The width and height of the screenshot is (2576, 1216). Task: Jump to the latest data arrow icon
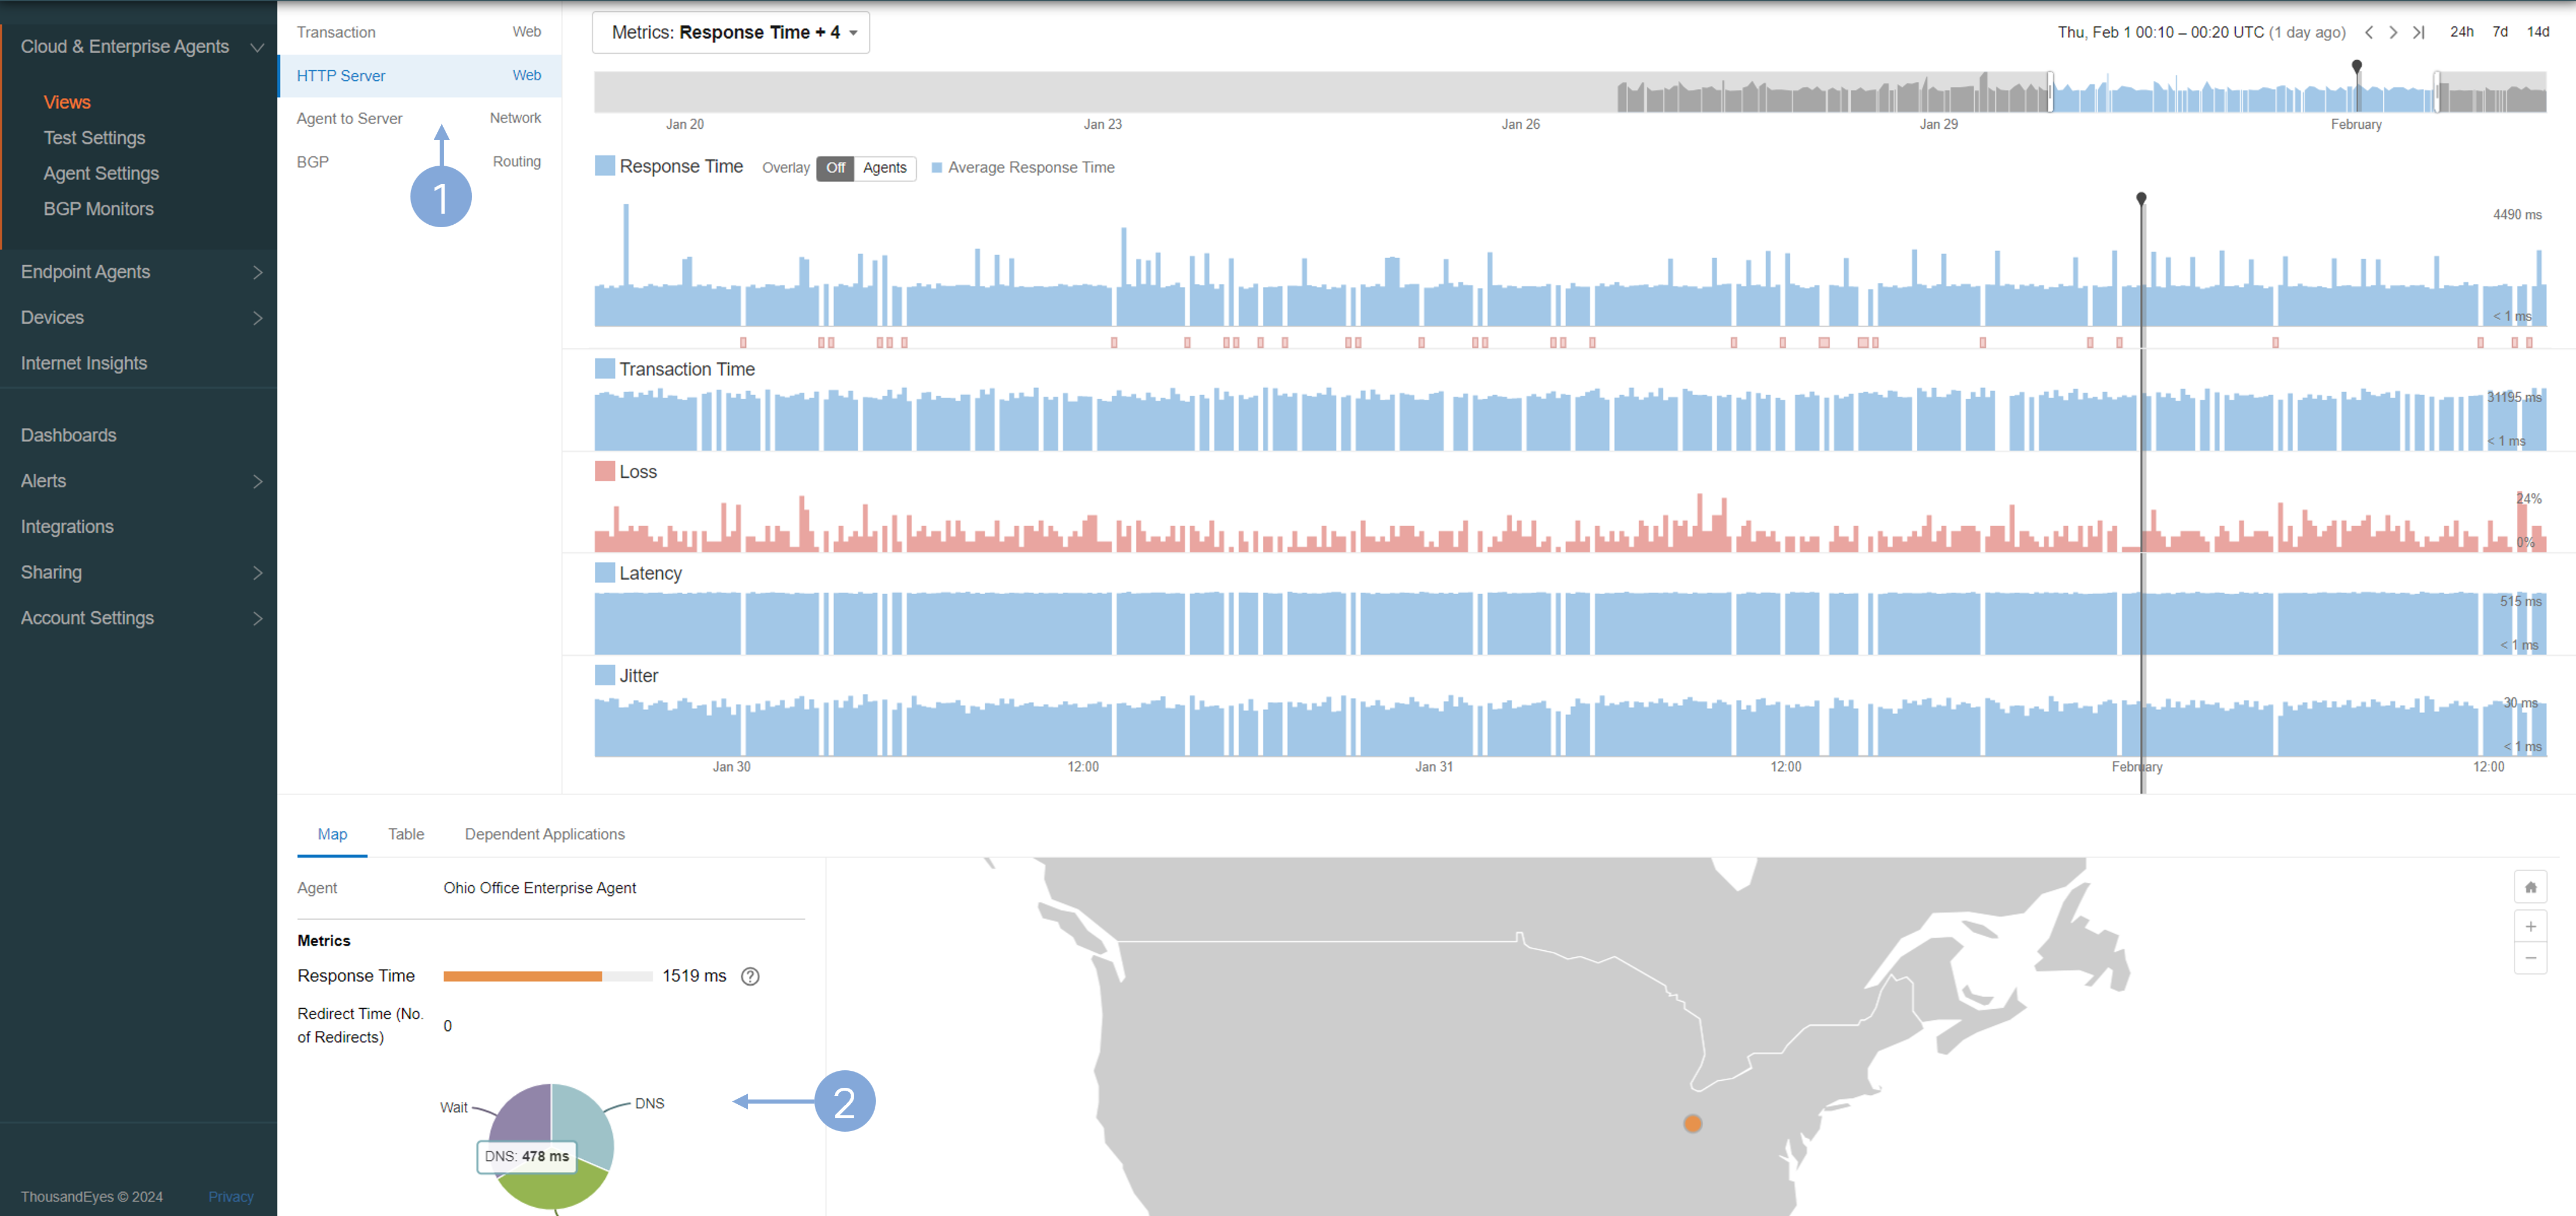click(x=2418, y=32)
